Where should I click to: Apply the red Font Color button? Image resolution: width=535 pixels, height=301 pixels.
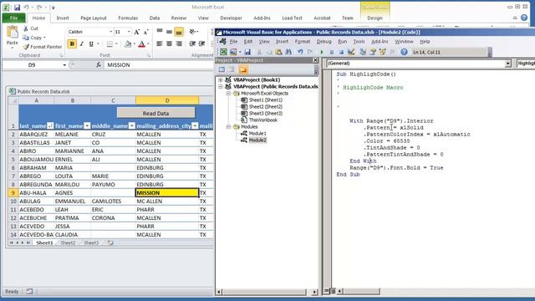pyautogui.click(x=142, y=44)
